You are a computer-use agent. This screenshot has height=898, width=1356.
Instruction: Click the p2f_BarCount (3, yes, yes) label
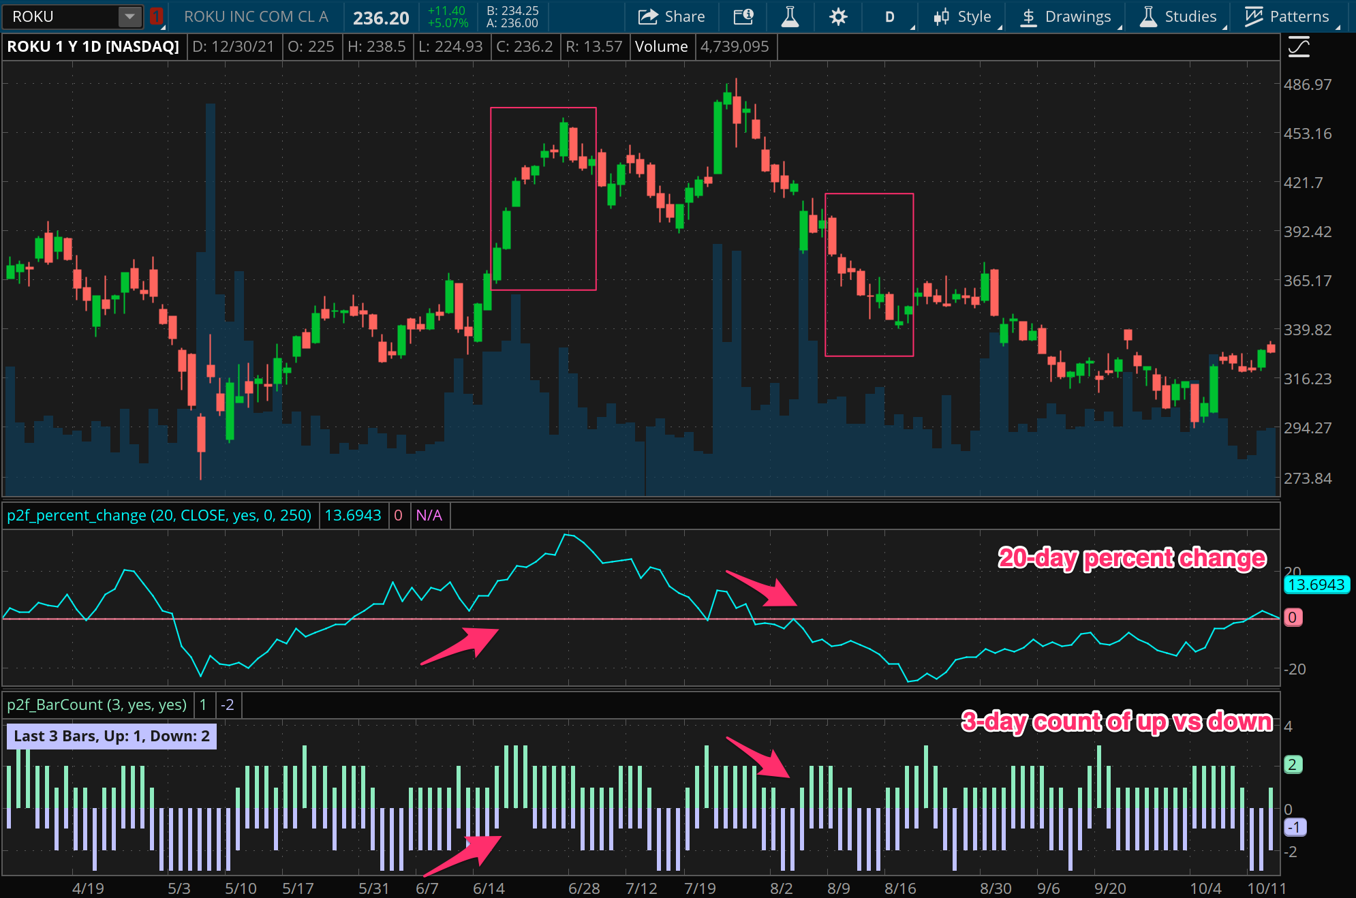pyautogui.click(x=97, y=705)
